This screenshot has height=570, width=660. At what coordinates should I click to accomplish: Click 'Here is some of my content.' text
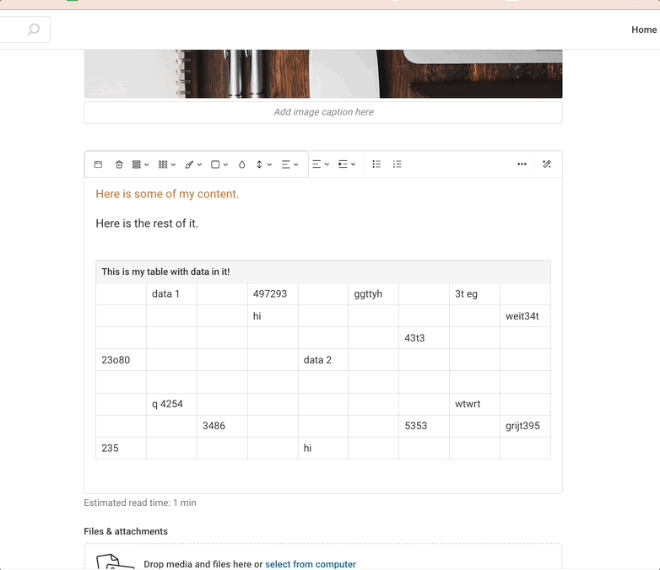tap(167, 194)
